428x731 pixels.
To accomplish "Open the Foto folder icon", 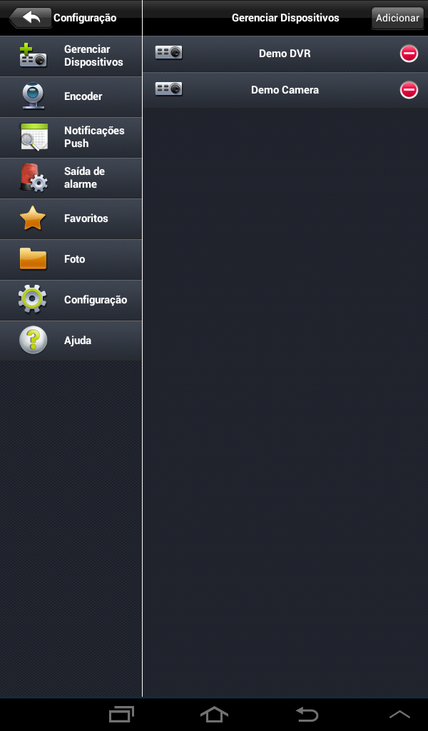I will click(x=33, y=258).
